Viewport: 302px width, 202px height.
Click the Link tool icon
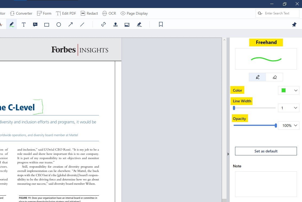pos(104,24)
